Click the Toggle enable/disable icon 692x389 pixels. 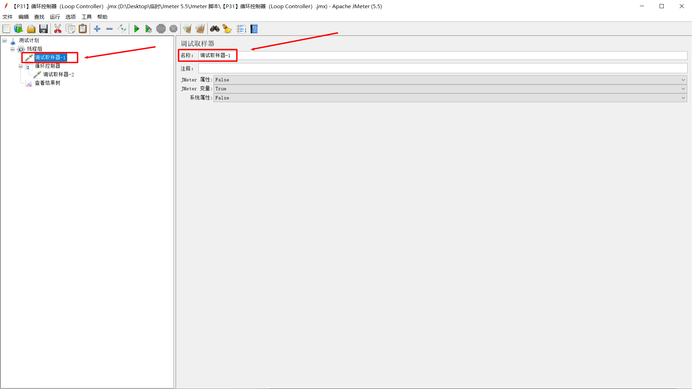click(x=122, y=29)
